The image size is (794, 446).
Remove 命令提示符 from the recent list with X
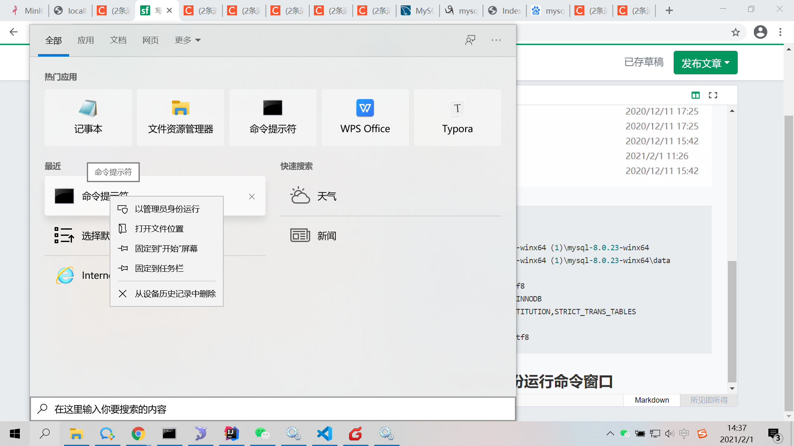(251, 197)
